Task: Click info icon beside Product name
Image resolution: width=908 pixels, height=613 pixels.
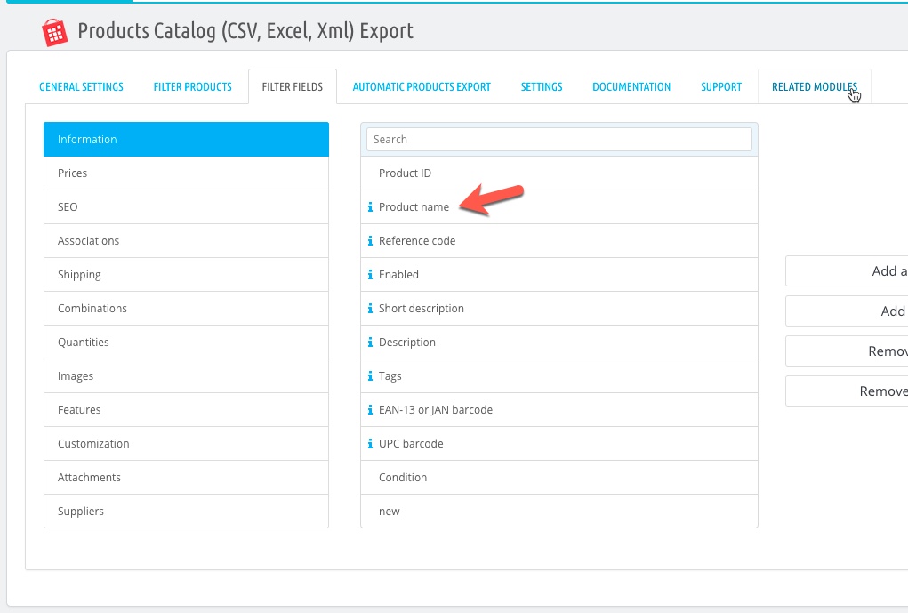Action: (370, 206)
